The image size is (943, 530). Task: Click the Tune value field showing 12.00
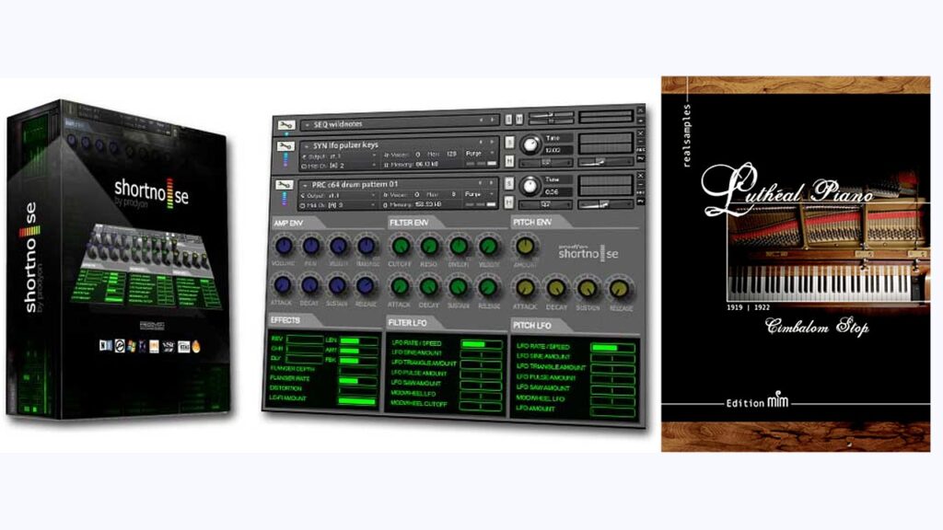click(x=557, y=150)
